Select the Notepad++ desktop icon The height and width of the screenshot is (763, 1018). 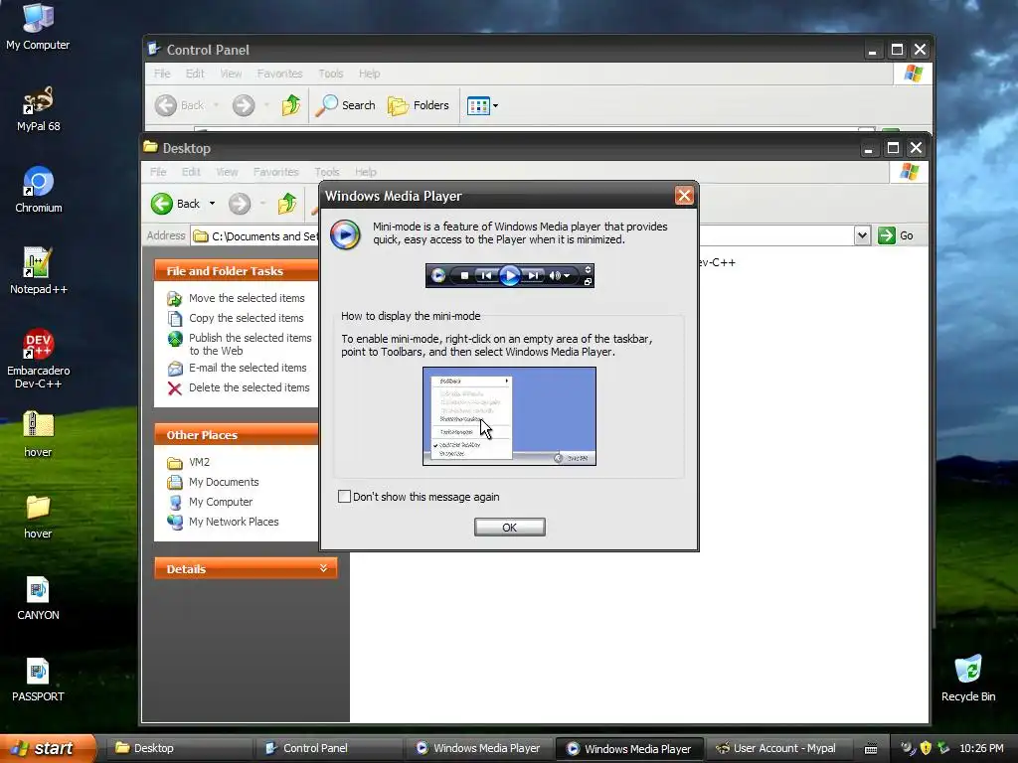[x=39, y=271]
